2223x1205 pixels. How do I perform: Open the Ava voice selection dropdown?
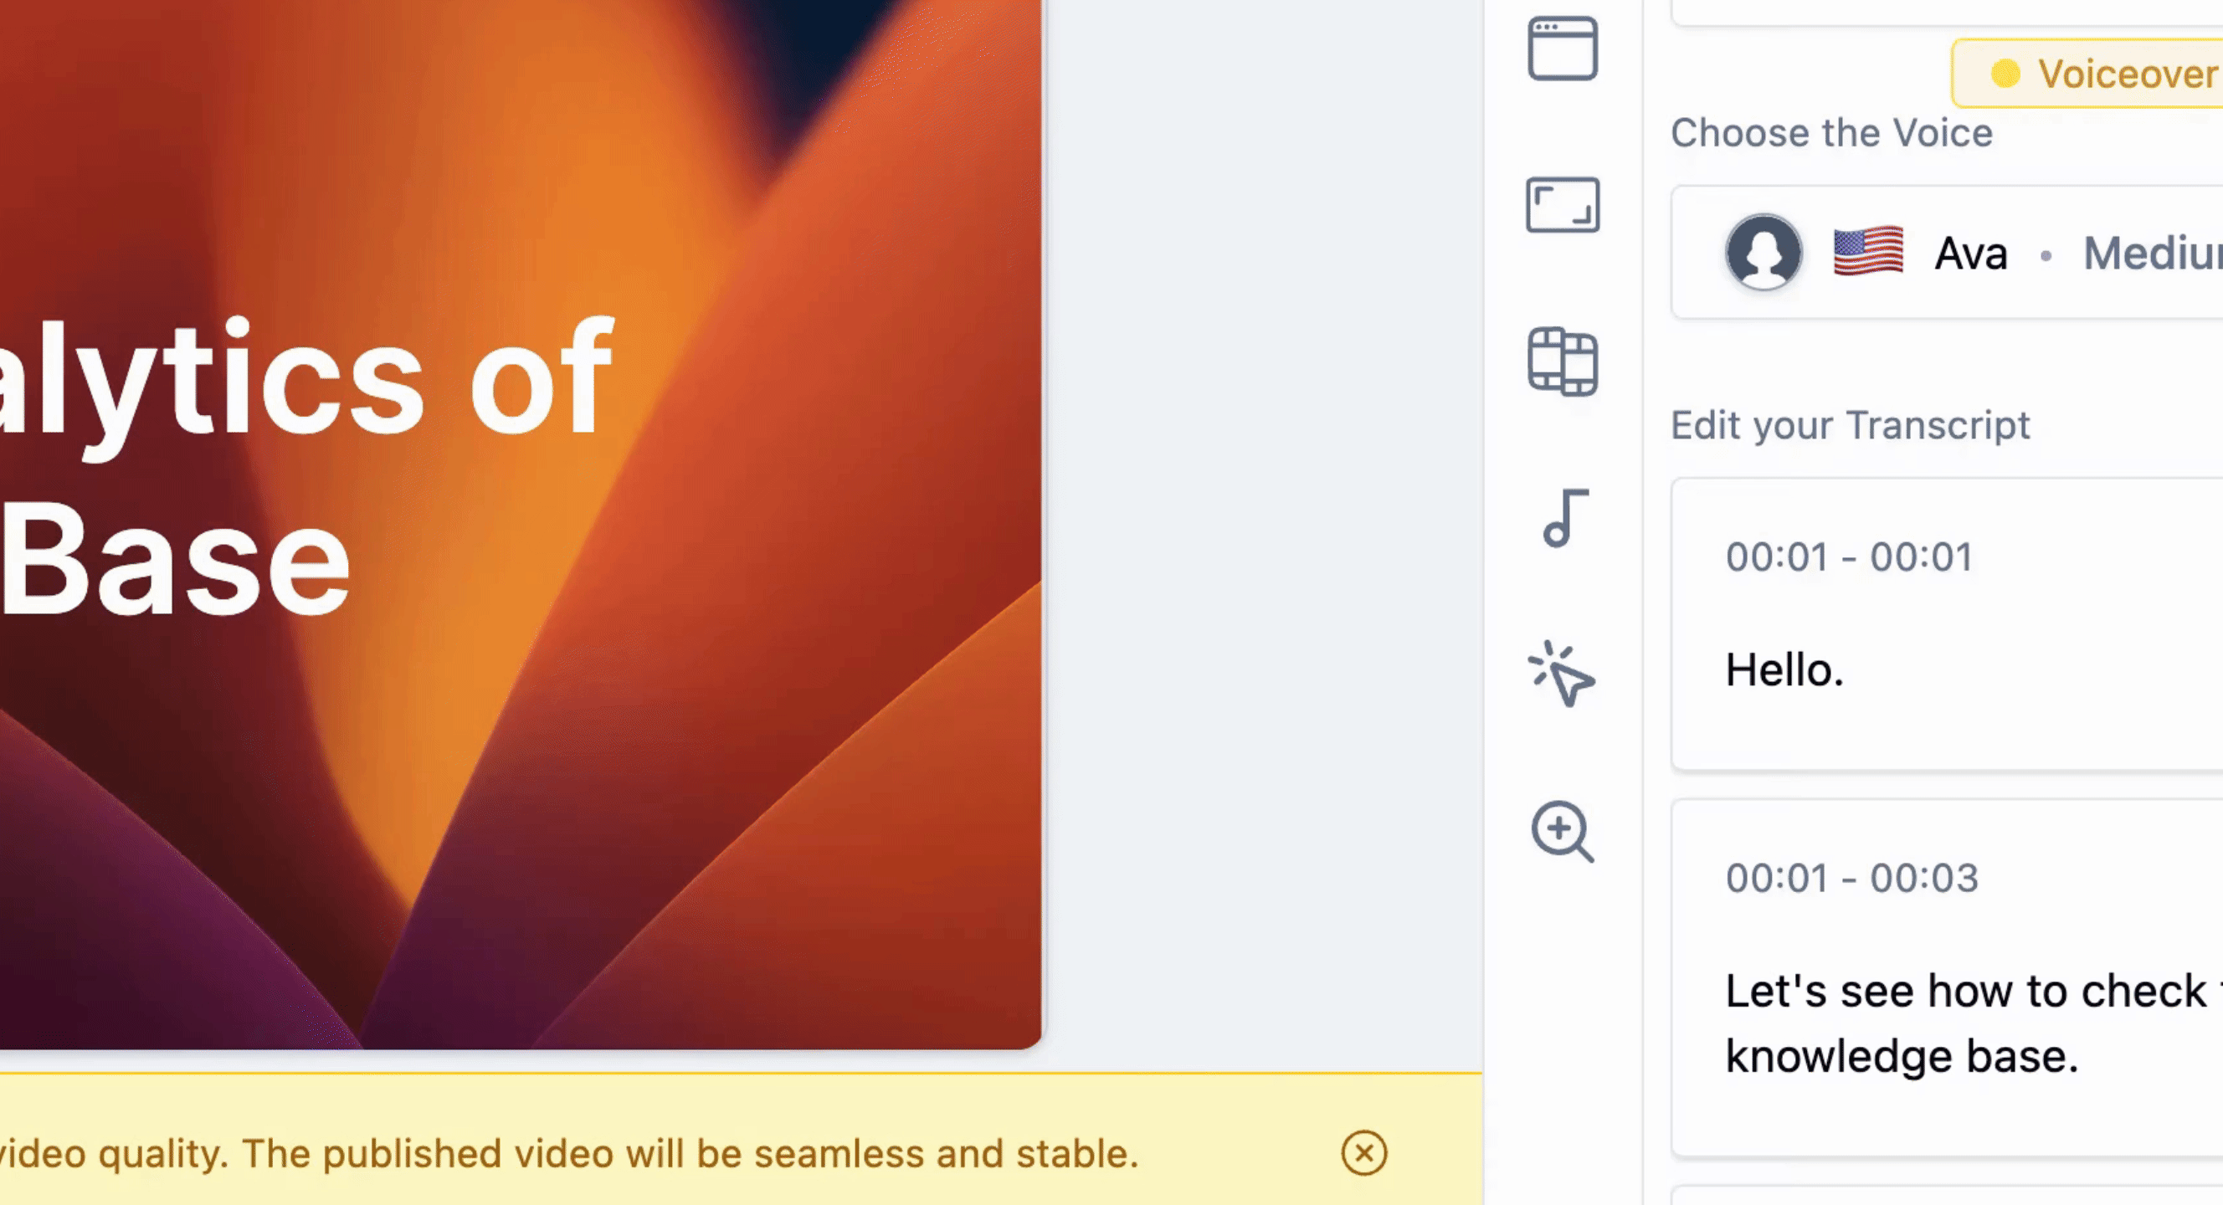(x=1947, y=252)
